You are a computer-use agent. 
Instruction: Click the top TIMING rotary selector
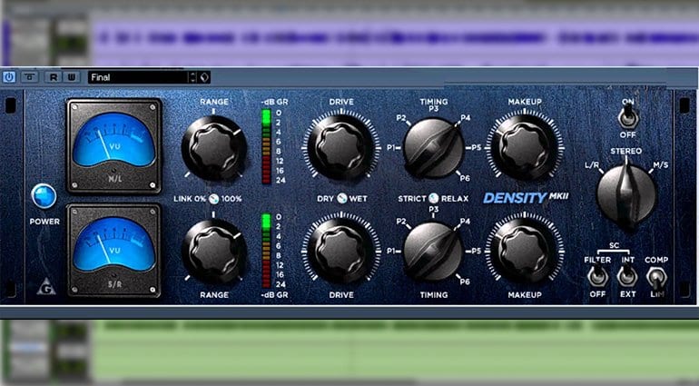[x=433, y=148]
